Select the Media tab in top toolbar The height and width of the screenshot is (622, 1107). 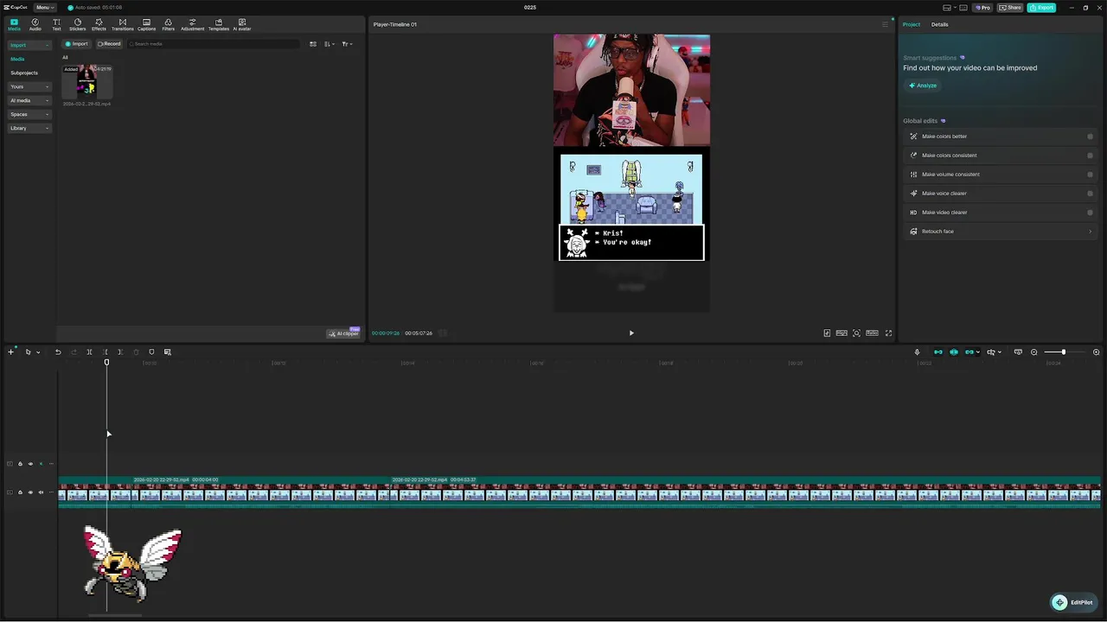(14, 24)
